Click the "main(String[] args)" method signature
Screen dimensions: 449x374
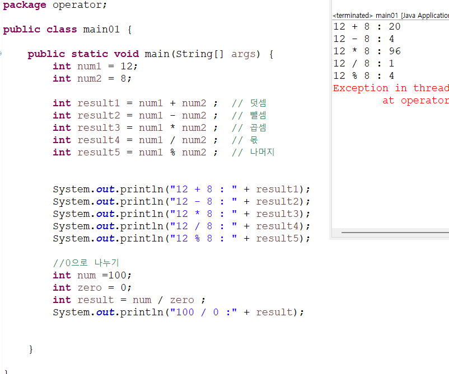[x=203, y=54]
